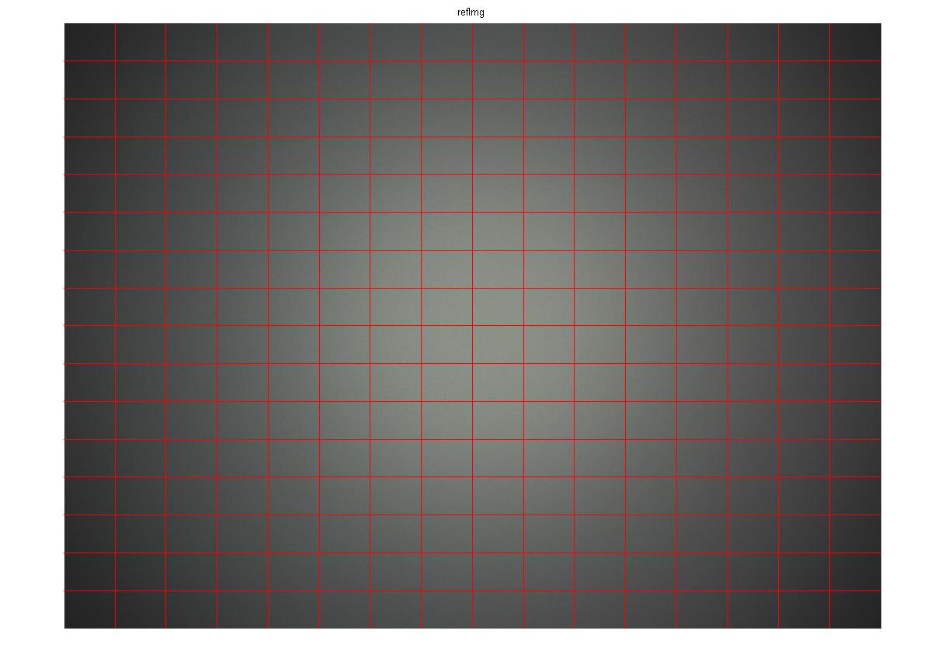This screenshot has height=672, width=945.
Task: Select the top-left corner grid cell
Action: click(x=89, y=42)
